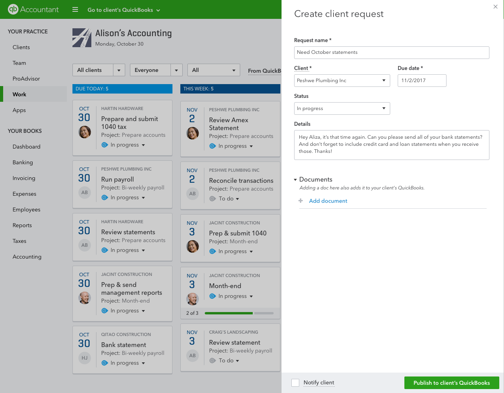Tick the Notify client checkbox
This screenshot has height=393, width=504.
(295, 383)
